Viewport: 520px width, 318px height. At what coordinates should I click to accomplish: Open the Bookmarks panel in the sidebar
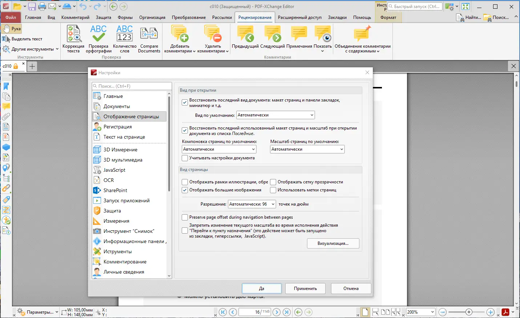(6, 86)
